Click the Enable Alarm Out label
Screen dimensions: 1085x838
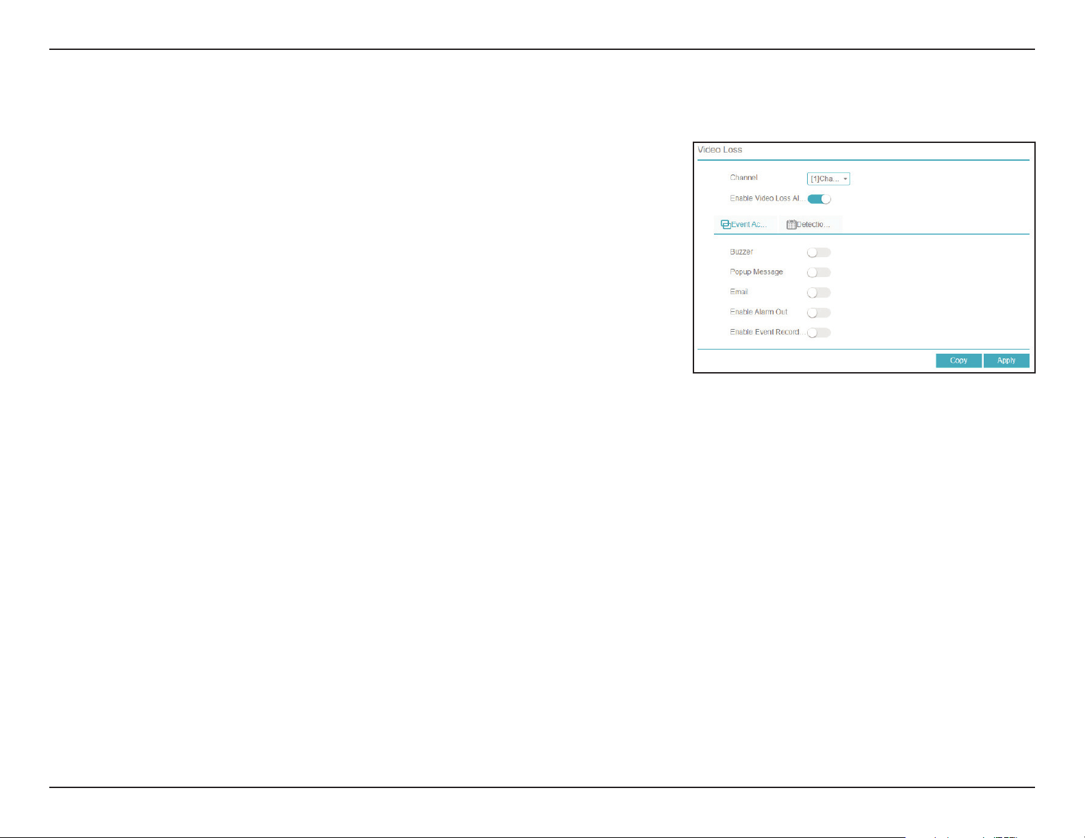pyautogui.click(x=758, y=312)
